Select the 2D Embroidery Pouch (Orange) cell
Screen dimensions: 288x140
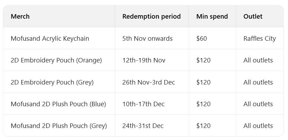pos(56,60)
